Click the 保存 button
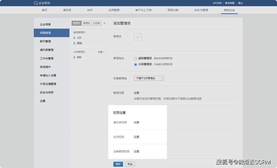Screen dimensions: 277x168 point(118,164)
